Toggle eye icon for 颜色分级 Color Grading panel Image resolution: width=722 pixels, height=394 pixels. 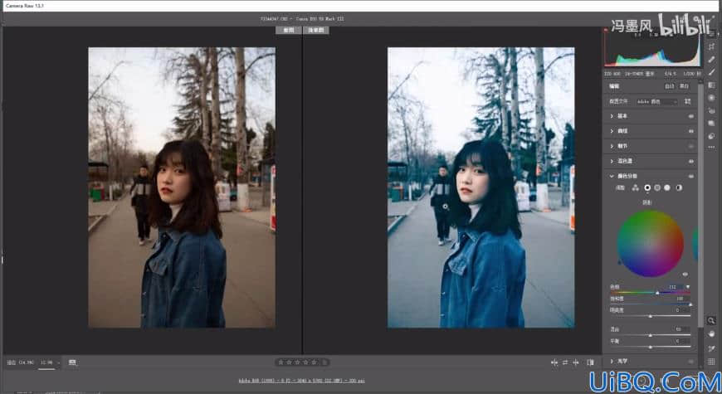691,177
